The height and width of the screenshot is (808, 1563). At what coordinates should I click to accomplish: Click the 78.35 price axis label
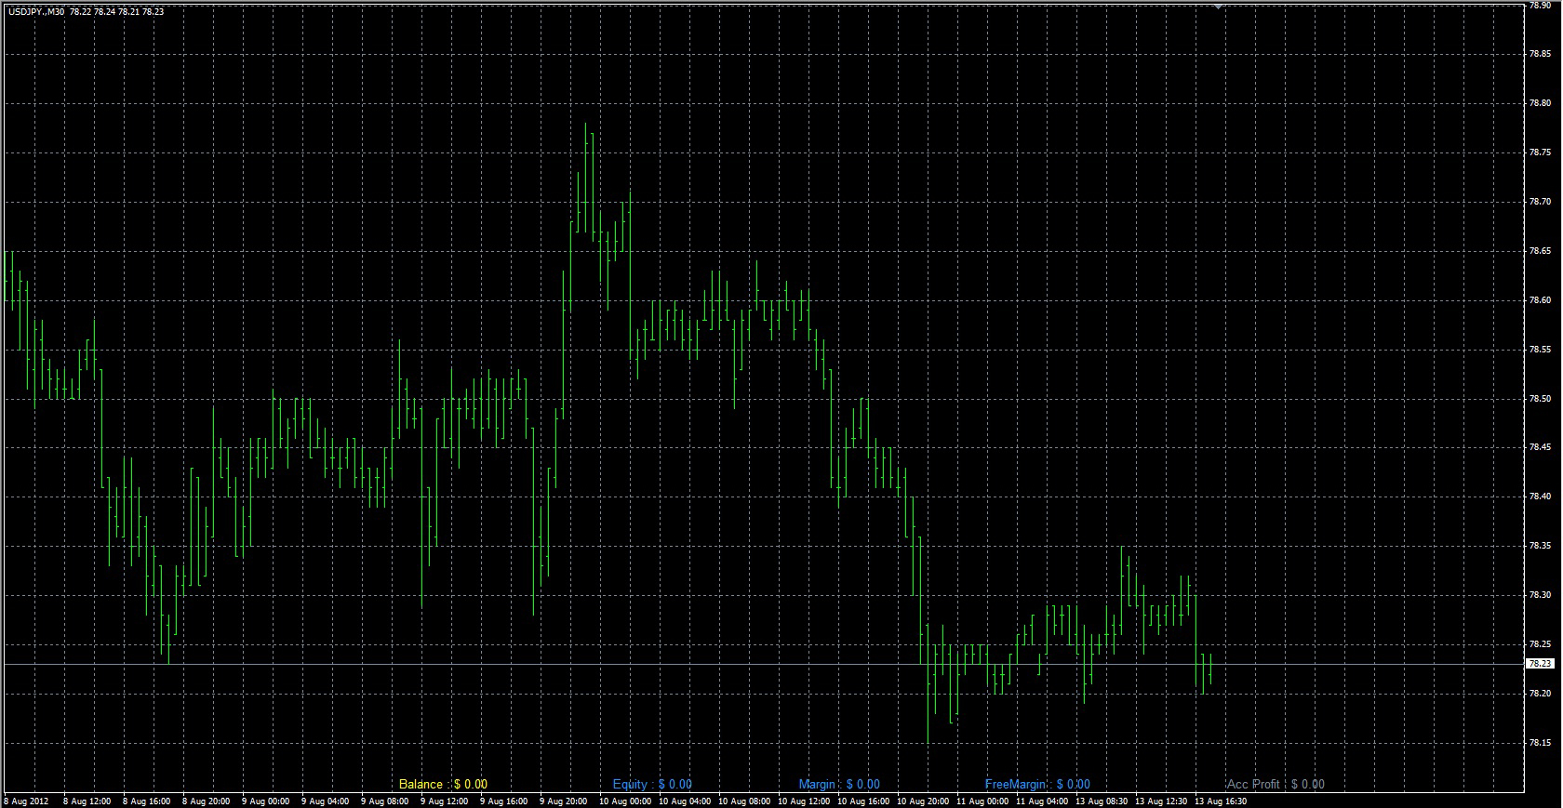1540,546
